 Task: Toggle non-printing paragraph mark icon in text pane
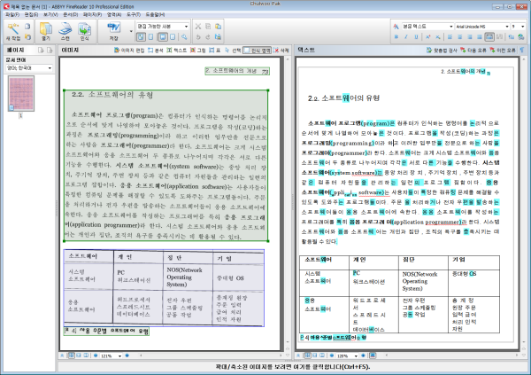[522, 51]
